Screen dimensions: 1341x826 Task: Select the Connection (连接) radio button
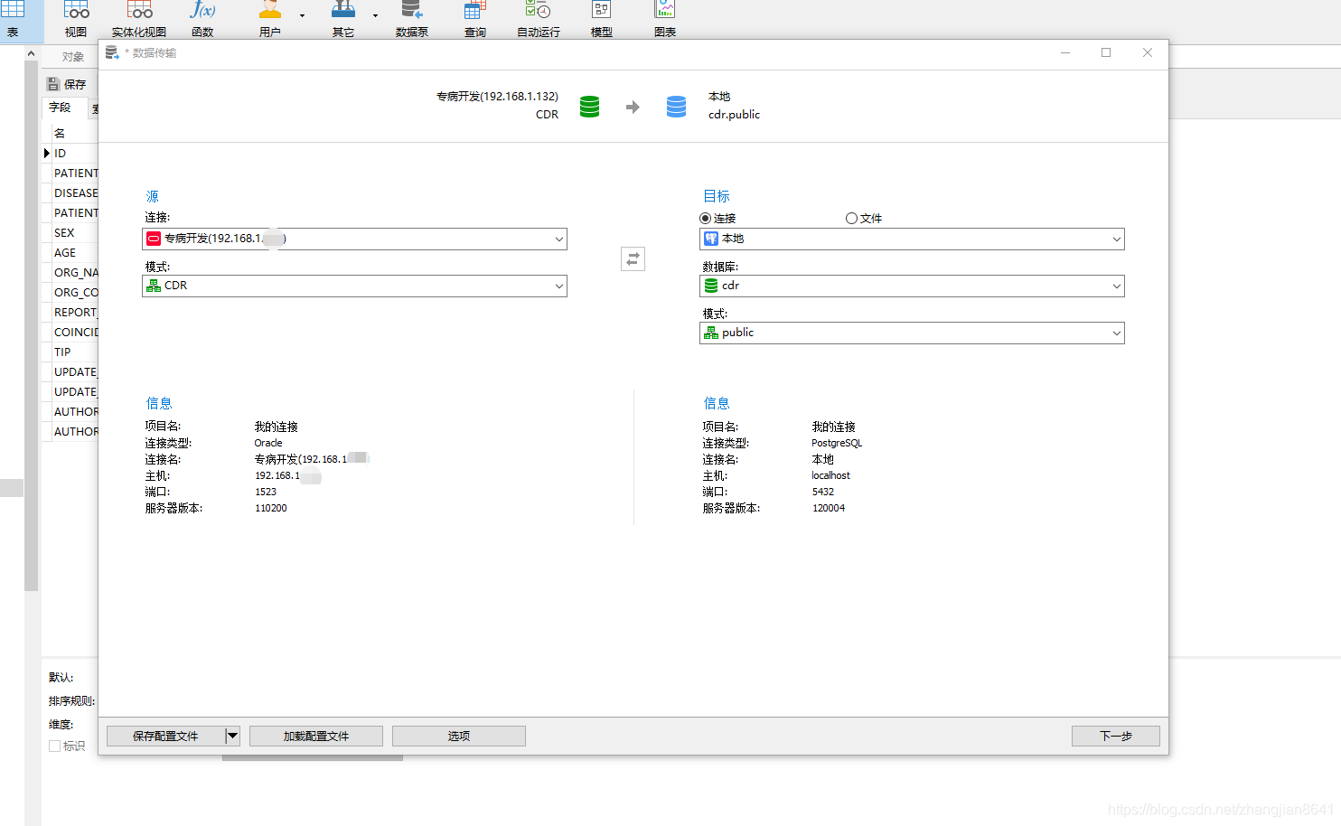(x=705, y=218)
